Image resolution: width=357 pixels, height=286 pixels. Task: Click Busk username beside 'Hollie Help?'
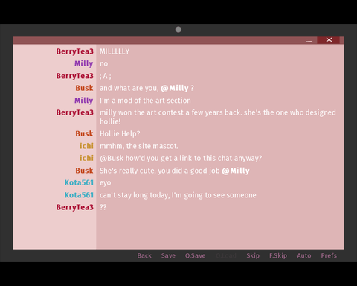coord(84,133)
